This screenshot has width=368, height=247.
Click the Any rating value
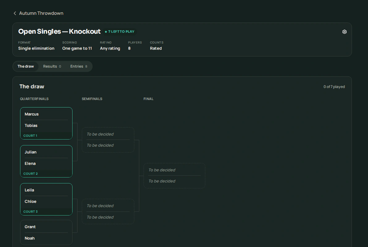pyautogui.click(x=110, y=48)
